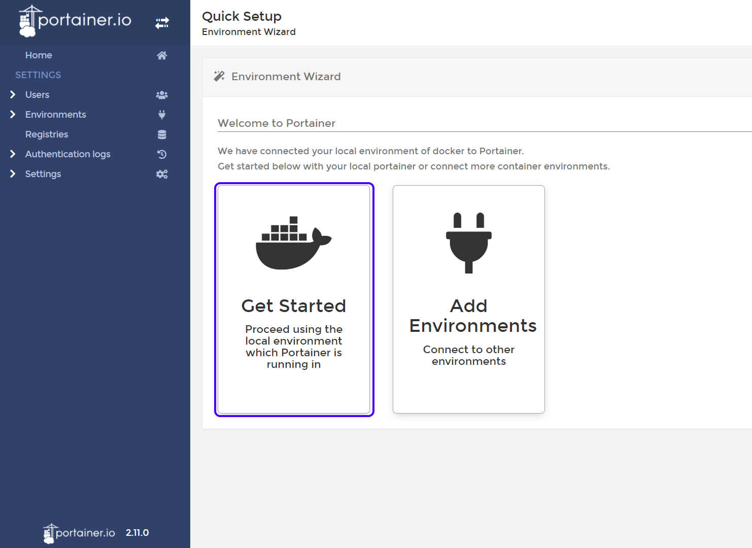752x548 pixels.
Task: Click the Users group icon
Action: (162, 95)
